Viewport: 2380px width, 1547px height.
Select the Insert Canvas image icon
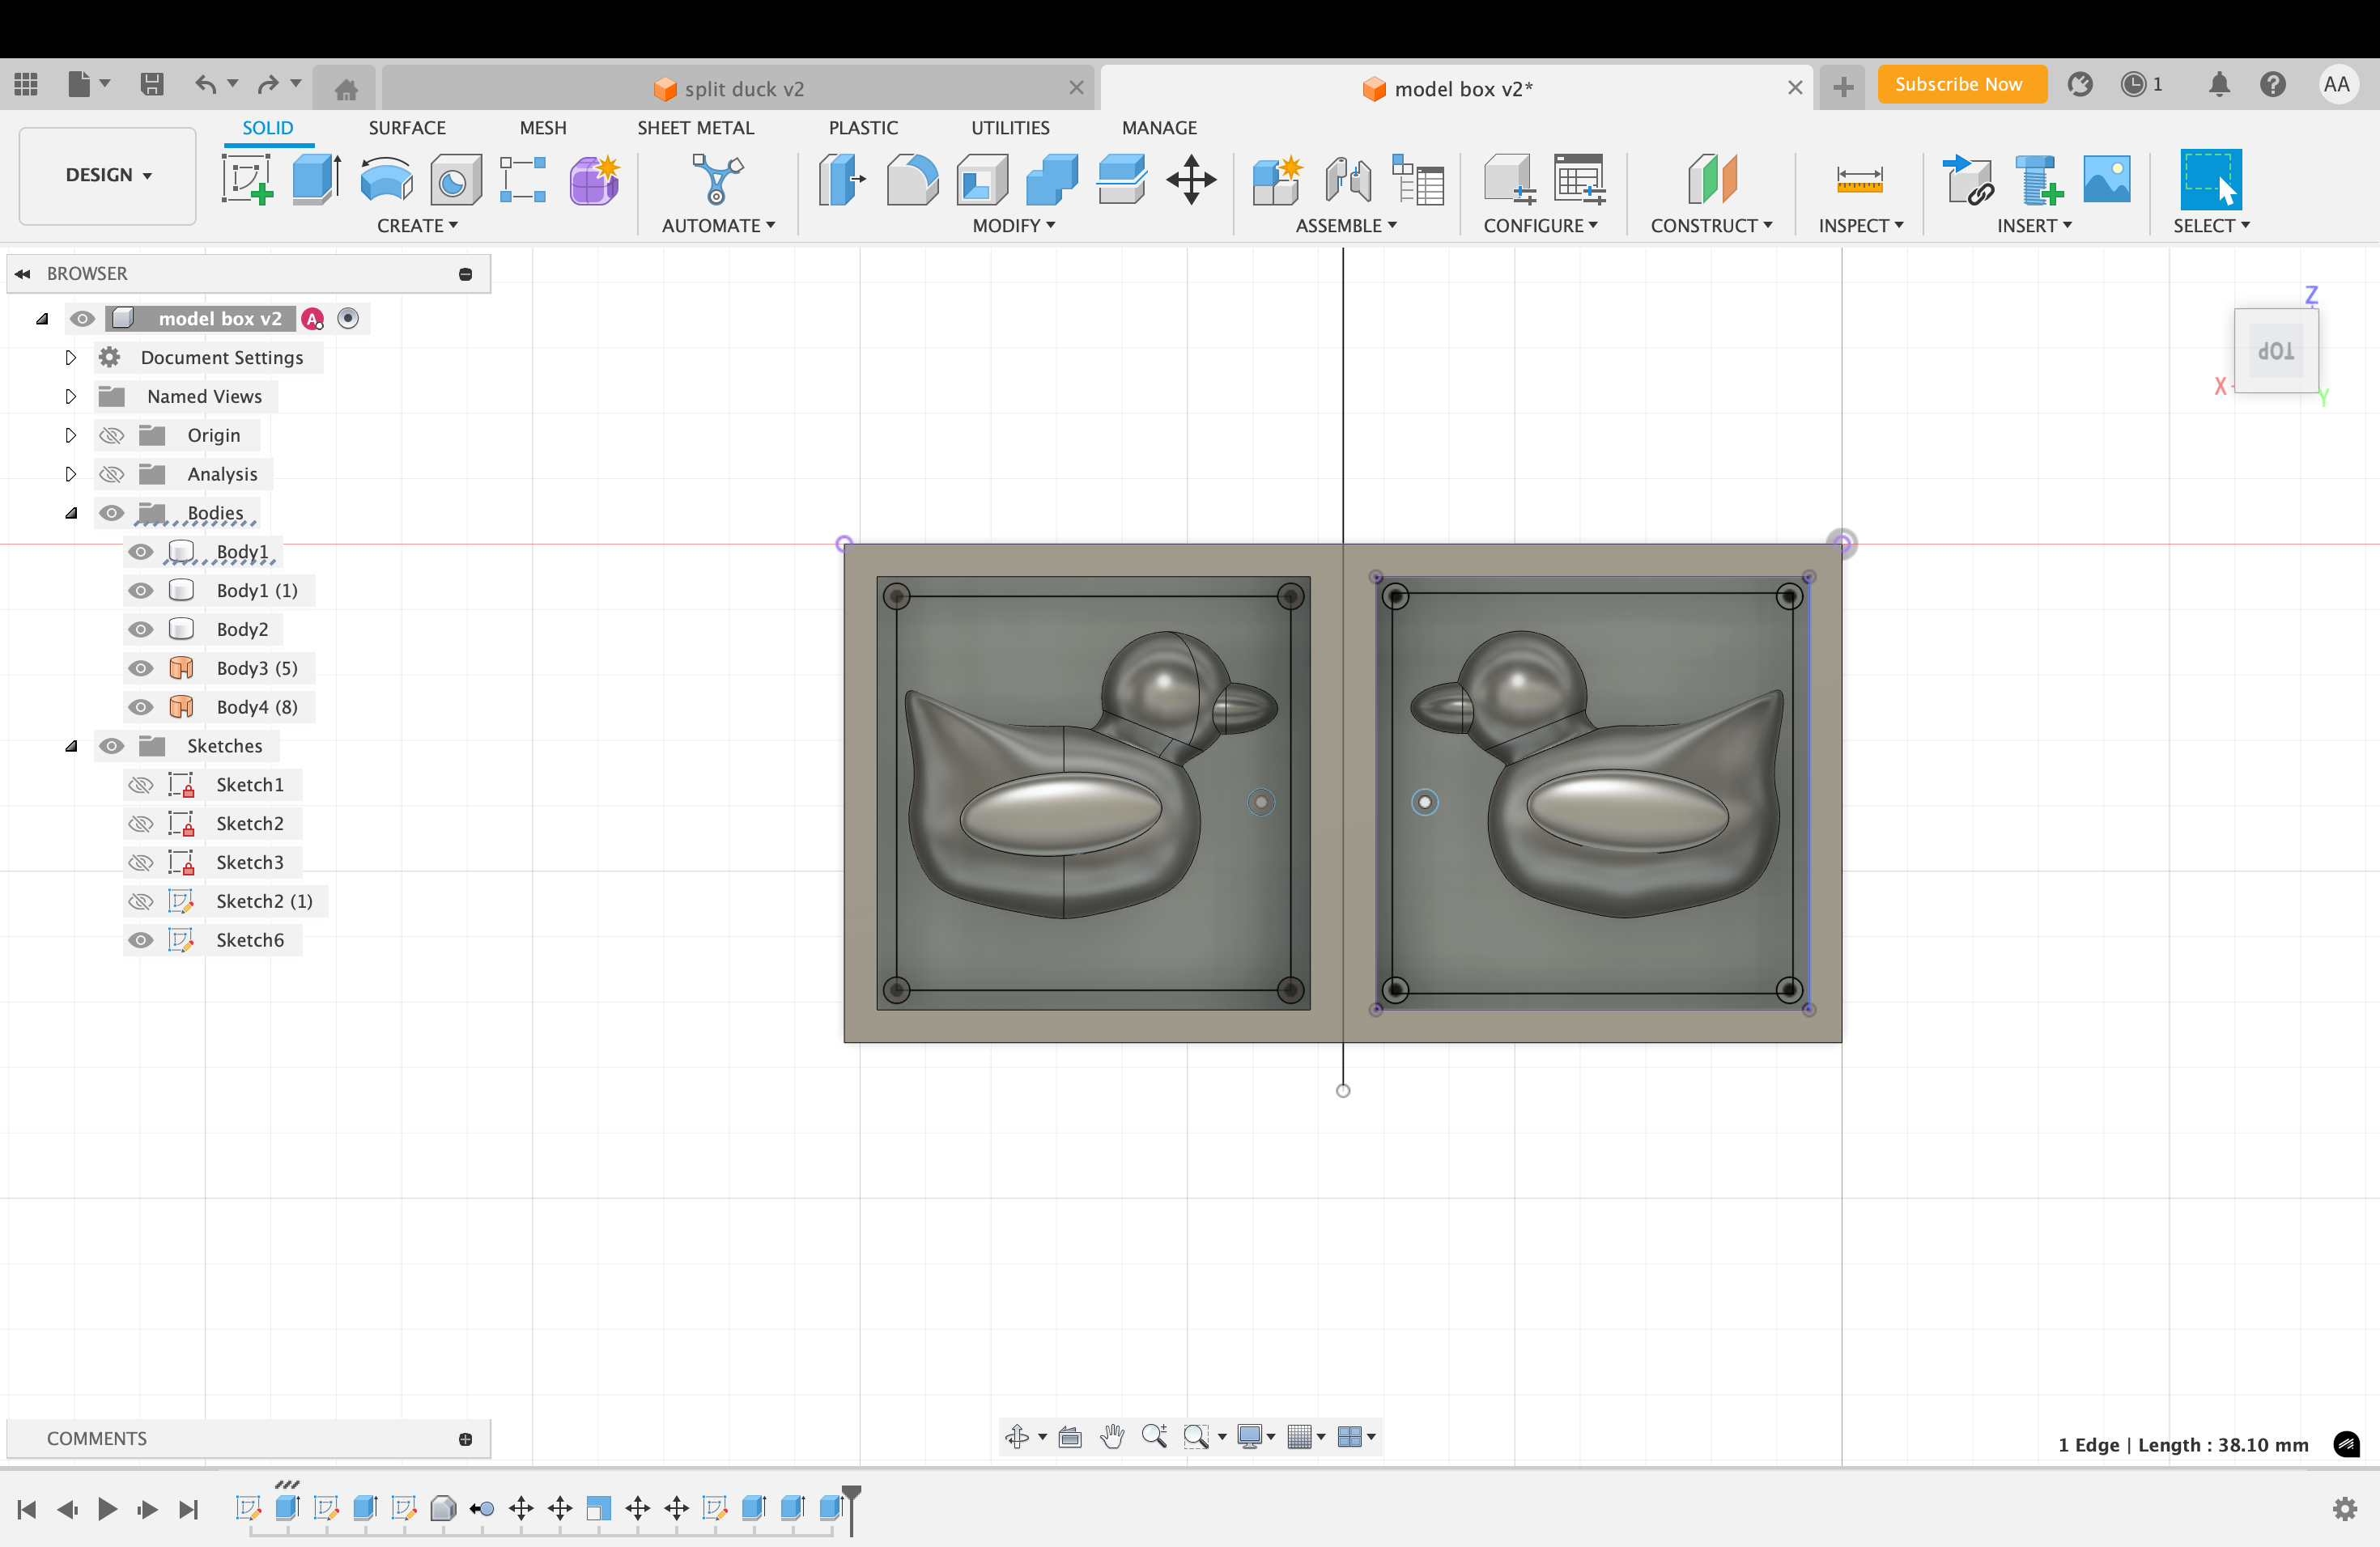tap(2106, 180)
